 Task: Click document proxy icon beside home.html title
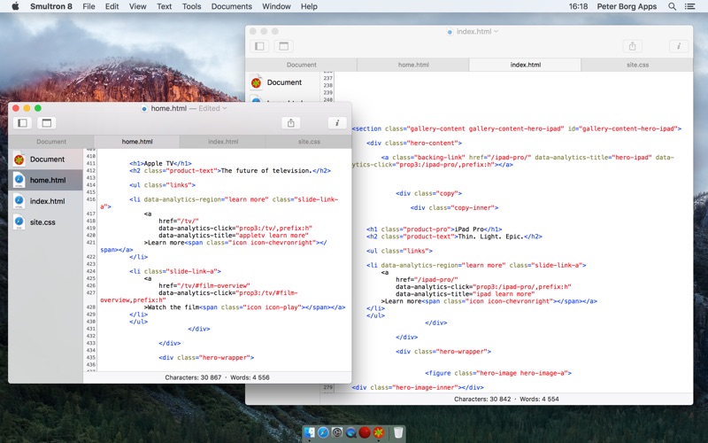pos(144,108)
